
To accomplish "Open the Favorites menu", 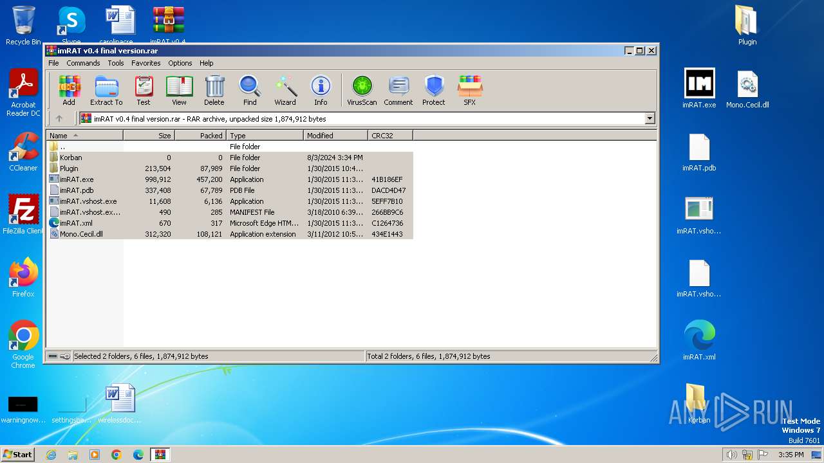I will (146, 63).
